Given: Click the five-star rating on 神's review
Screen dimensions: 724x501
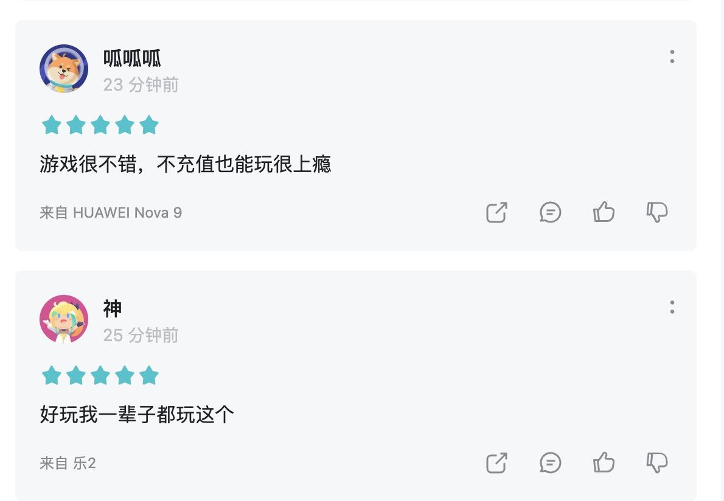Looking at the screenshot, I should 100,376.
